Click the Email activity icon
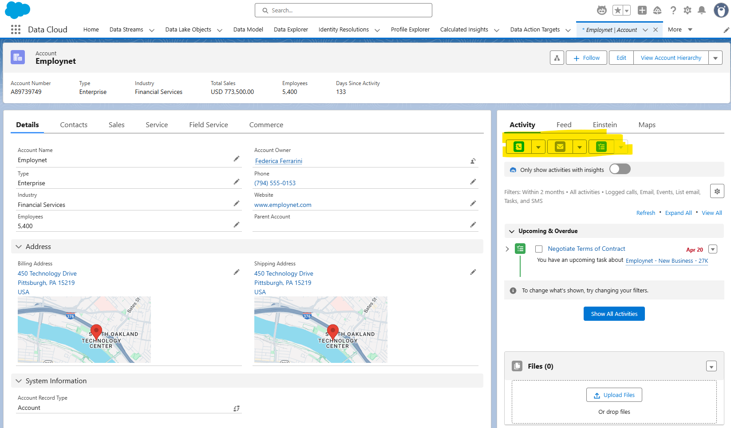The width and height of the screenshot is (731, 428). (560, 147)
